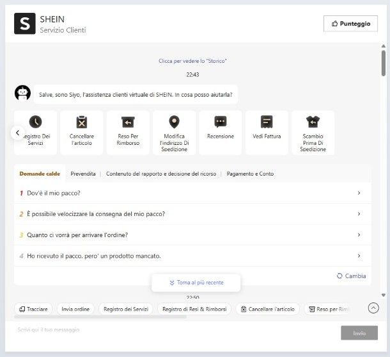Click the scrollbar down arrow

pyautogui.click(x=384, y=295)
